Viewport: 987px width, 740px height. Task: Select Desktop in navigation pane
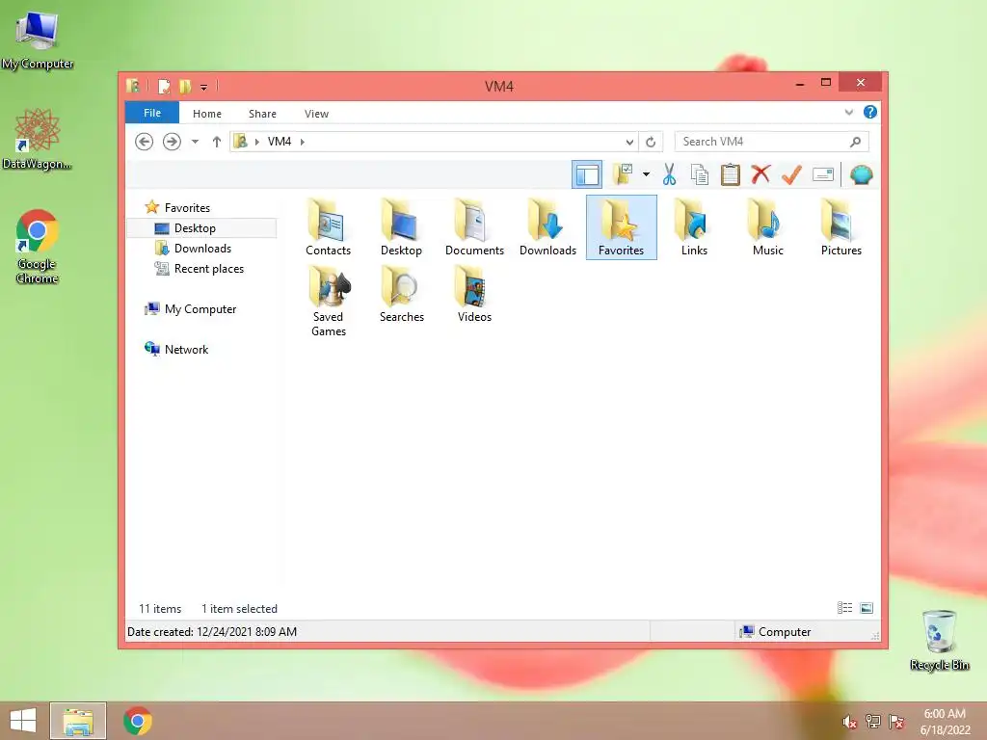201,227
